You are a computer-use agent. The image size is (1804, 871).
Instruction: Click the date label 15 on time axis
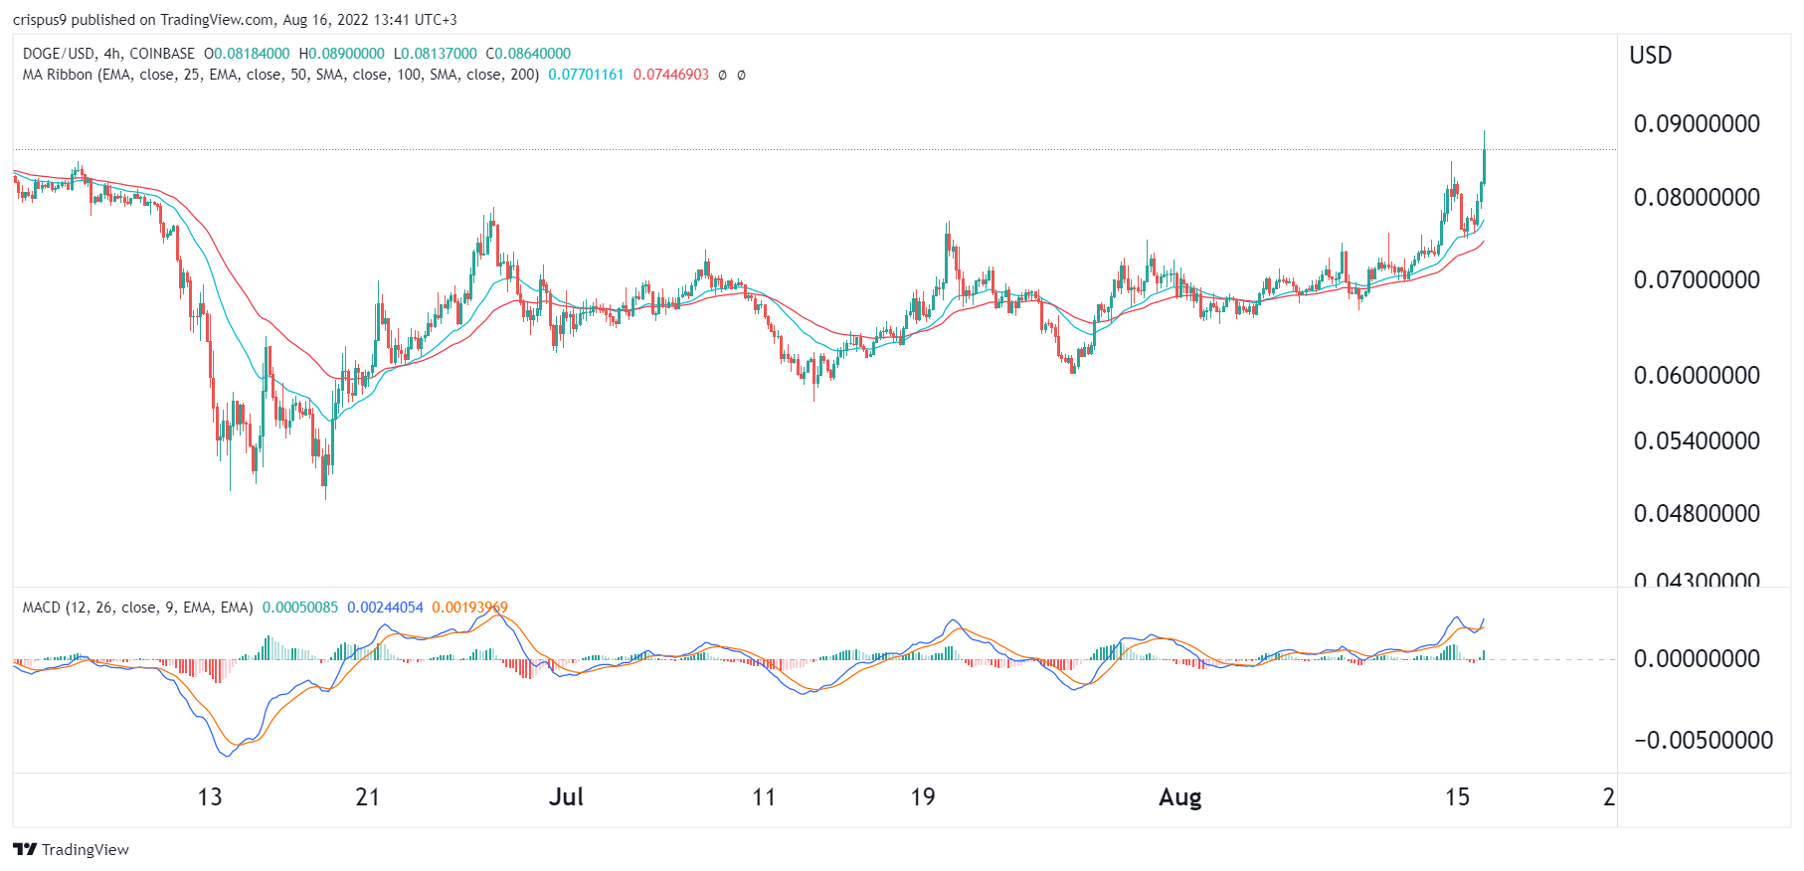point(1457,797)
